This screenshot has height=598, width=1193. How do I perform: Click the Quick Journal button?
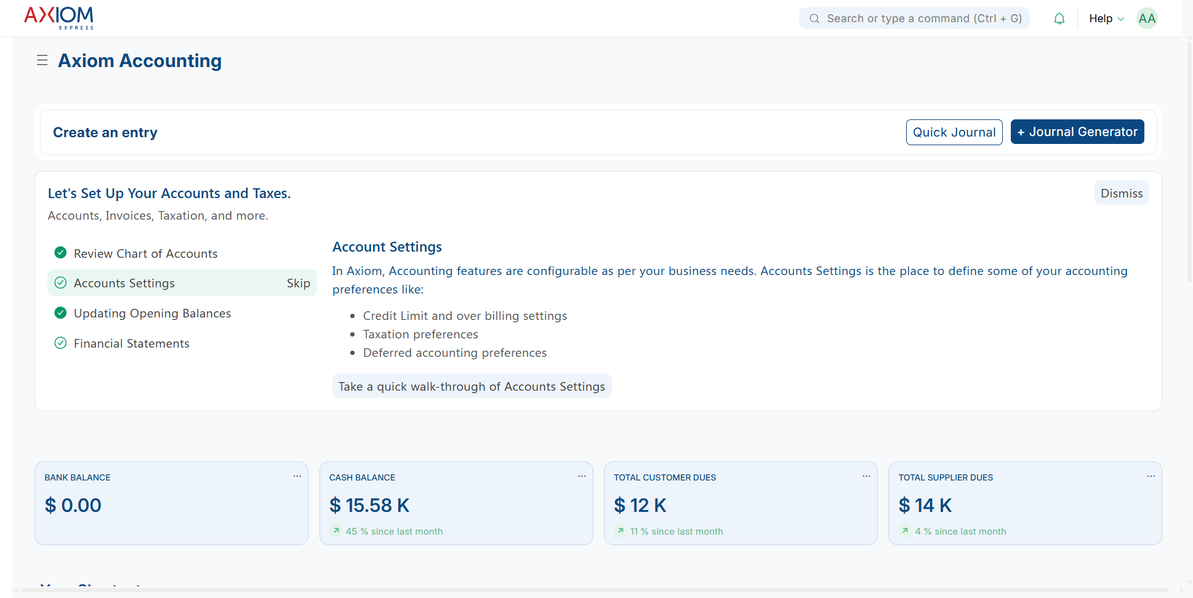click(x=954, y=132)
